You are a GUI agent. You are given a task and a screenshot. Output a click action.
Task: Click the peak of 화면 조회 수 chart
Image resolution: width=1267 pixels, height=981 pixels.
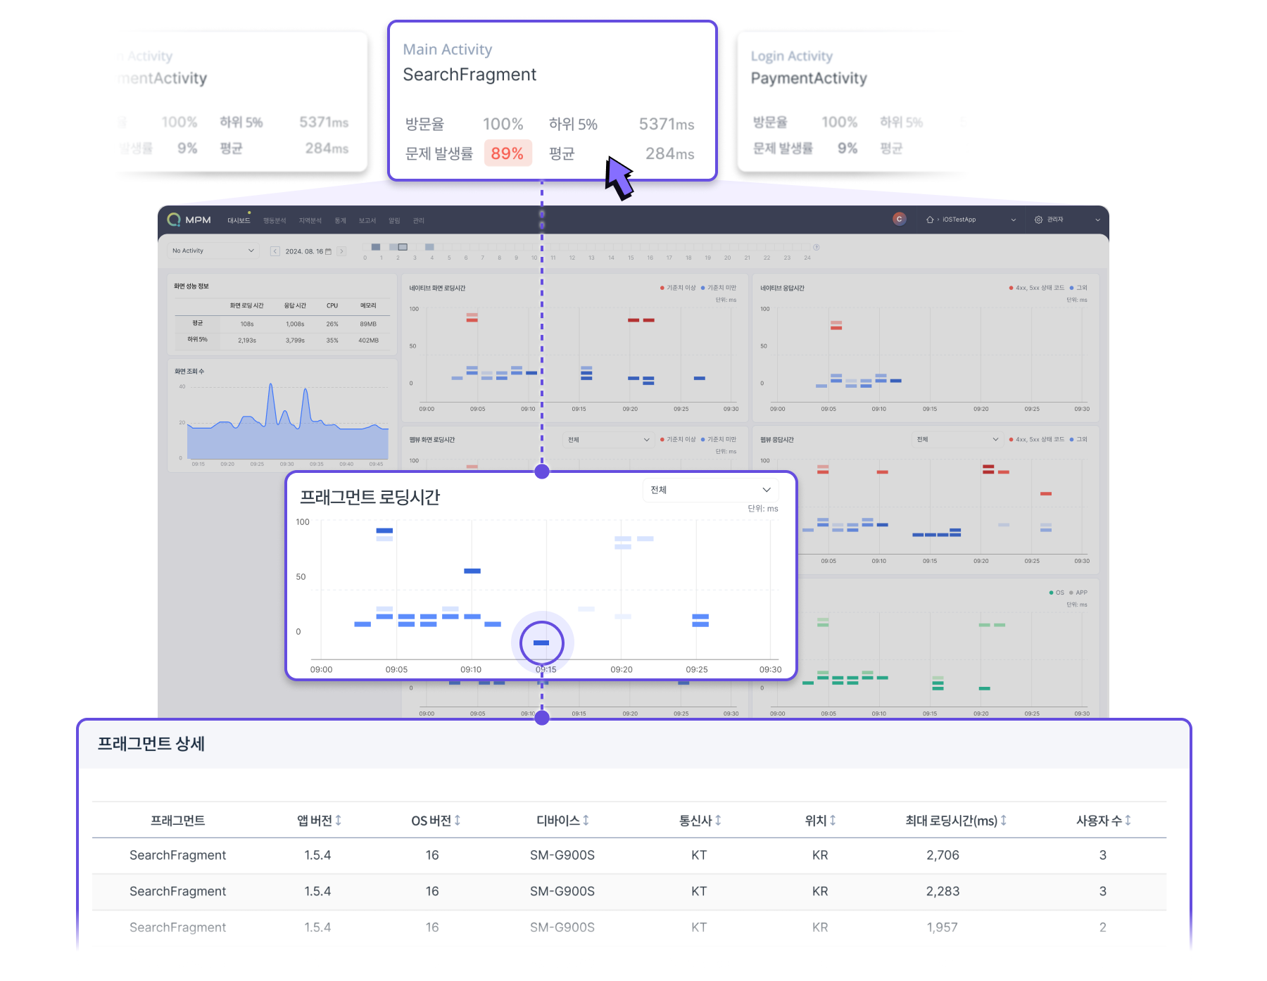[x=271, y=384]
